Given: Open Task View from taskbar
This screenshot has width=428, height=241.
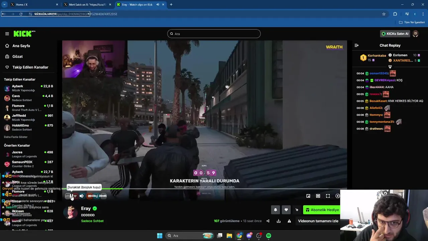Looking at the screenshot, I should (220, 236).
